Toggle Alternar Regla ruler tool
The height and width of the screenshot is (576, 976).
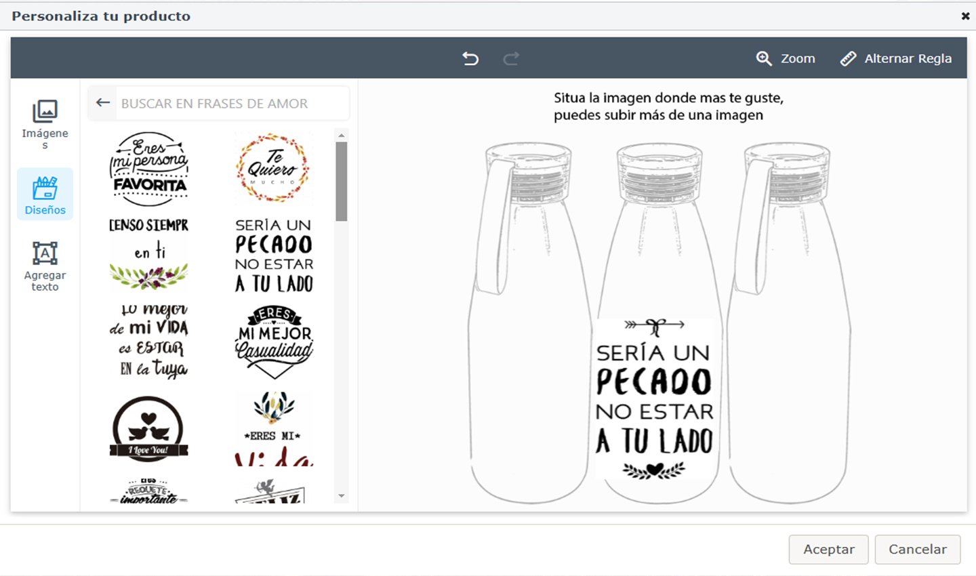[x=896, y=58]
